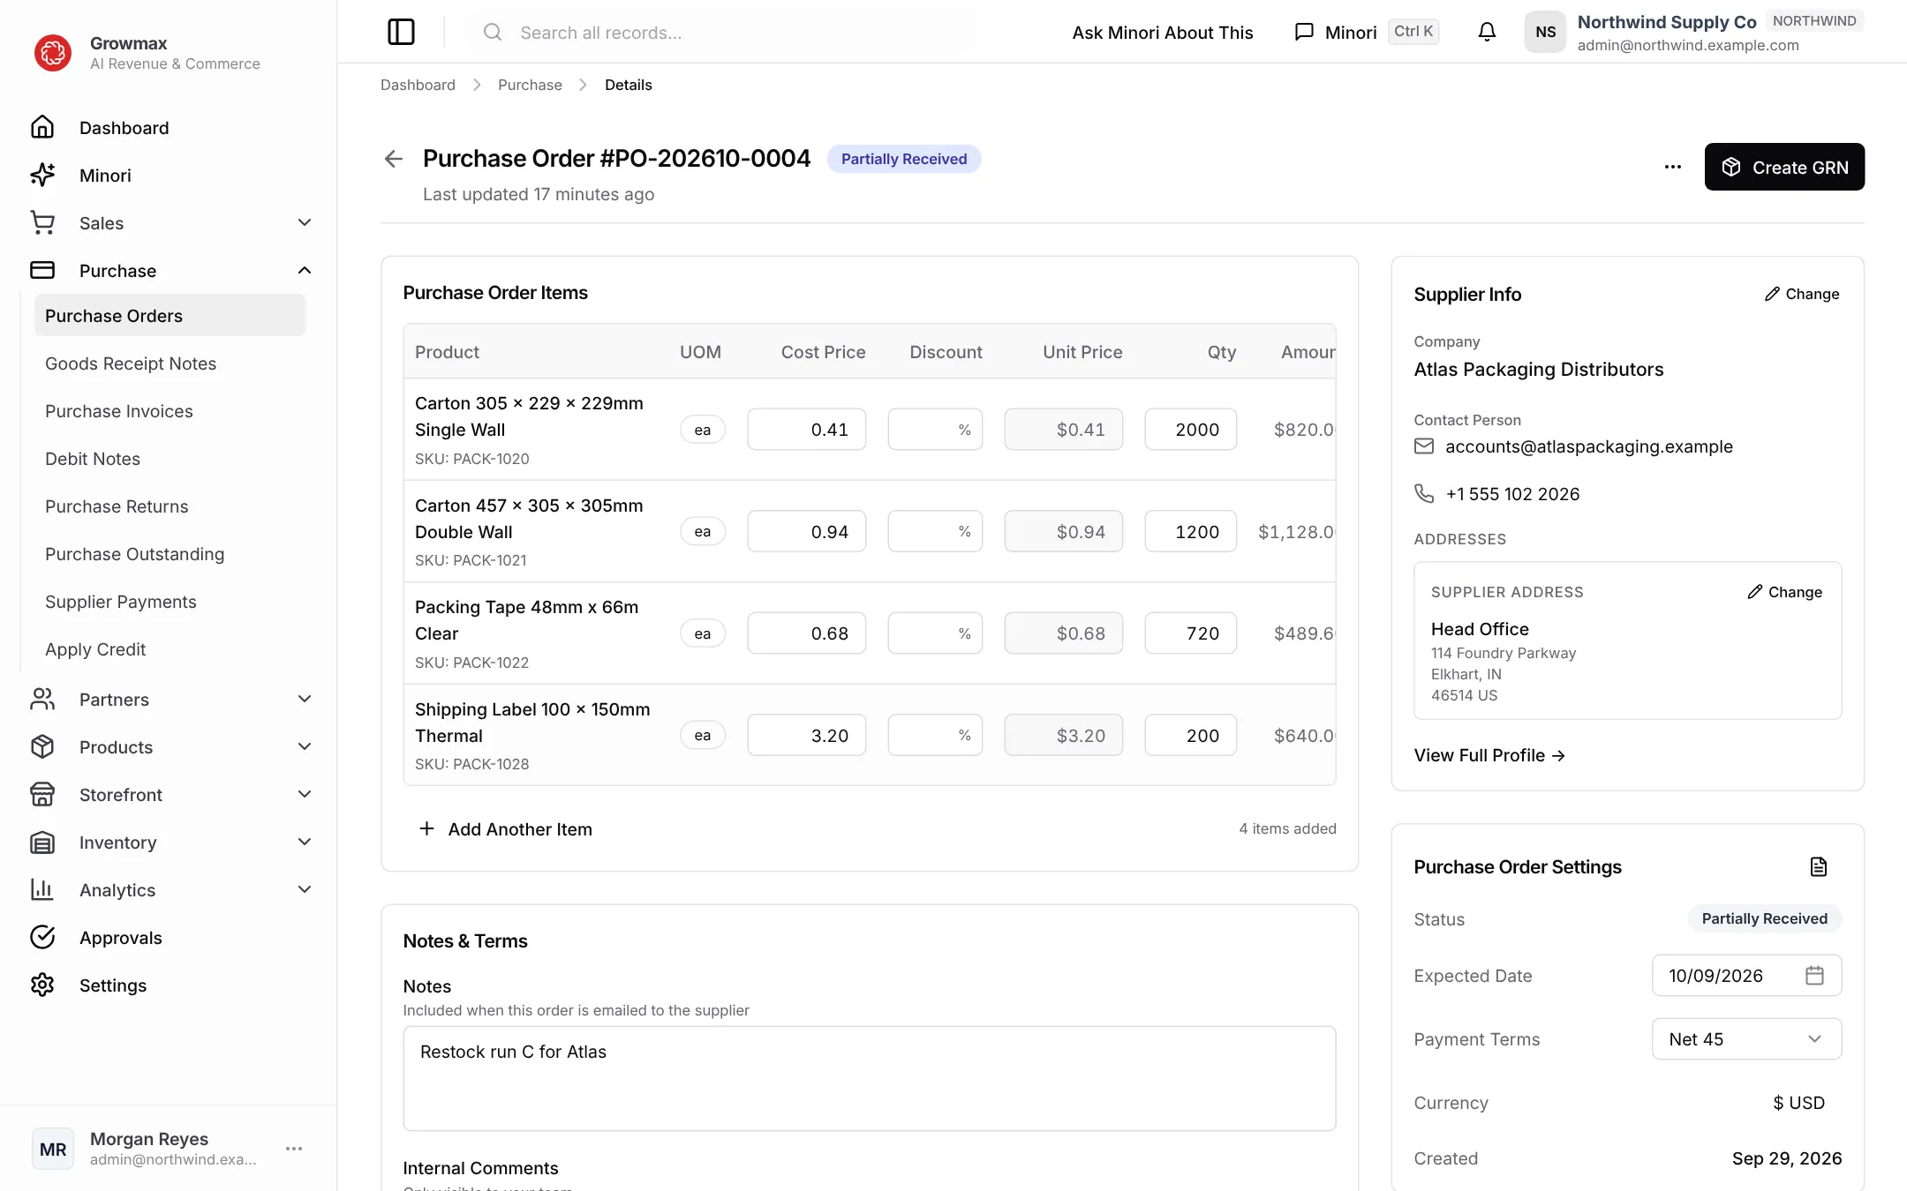Click the search magnifier icon
This screenshot has width=1907, height=1191.
coord(493,32)
